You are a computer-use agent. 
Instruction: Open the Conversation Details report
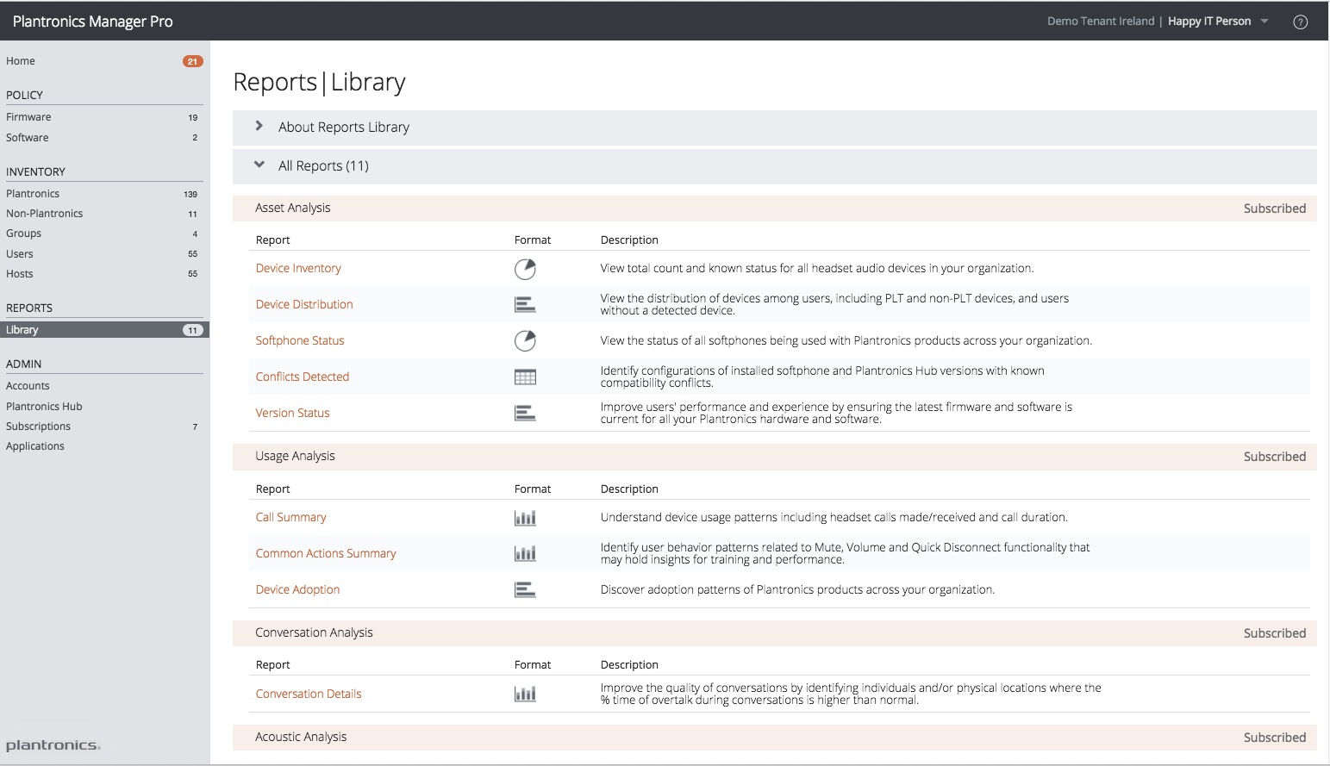click(309, 694)
